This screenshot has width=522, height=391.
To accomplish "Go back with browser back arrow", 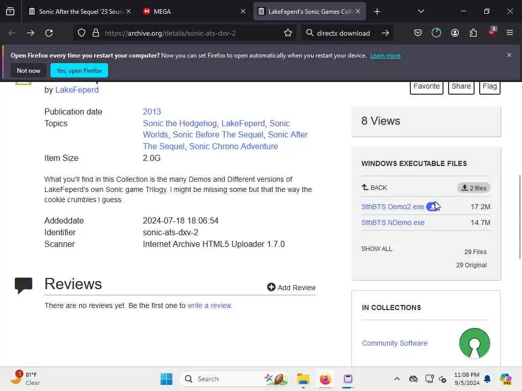I will [x=12, y=33].
